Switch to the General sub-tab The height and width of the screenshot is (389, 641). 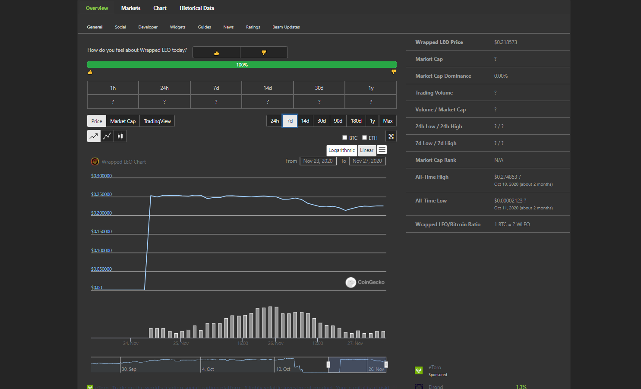coord(95,27)
